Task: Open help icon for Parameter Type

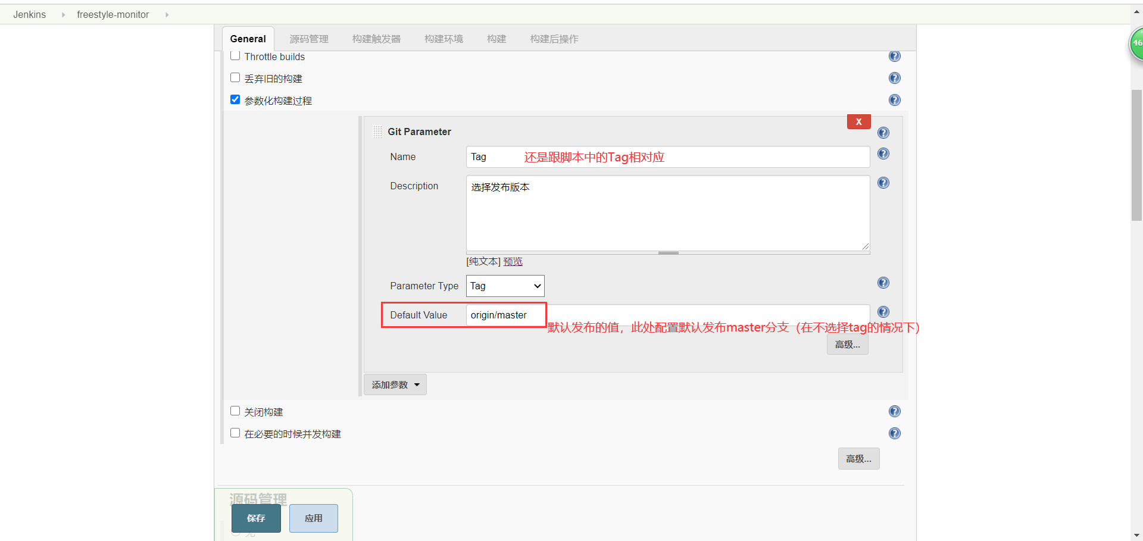Action: tap(883, 283)
